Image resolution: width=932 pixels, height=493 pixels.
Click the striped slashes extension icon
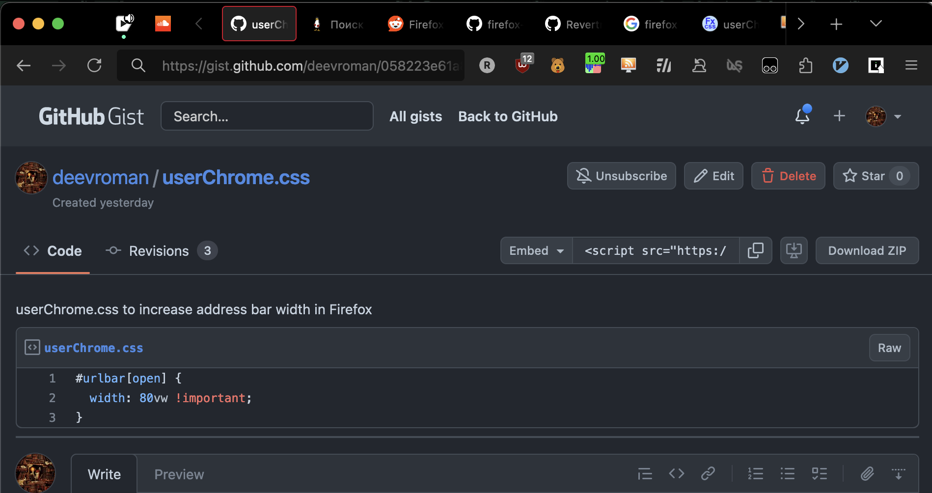664,65
